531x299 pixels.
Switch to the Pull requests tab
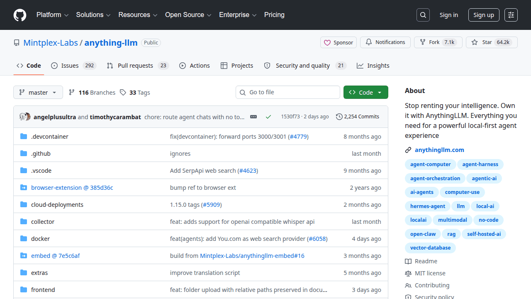pyautogui.click(x=137, y=66)
